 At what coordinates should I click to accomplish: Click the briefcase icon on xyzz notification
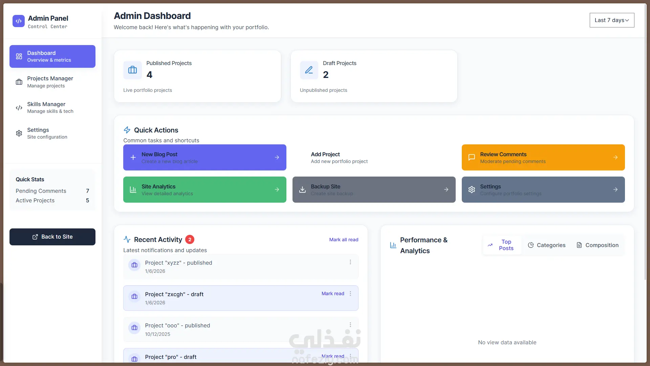(x=134, y=265)
